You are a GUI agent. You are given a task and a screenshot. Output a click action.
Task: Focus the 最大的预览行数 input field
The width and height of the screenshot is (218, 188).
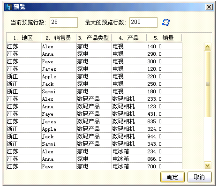click(143, 23)
